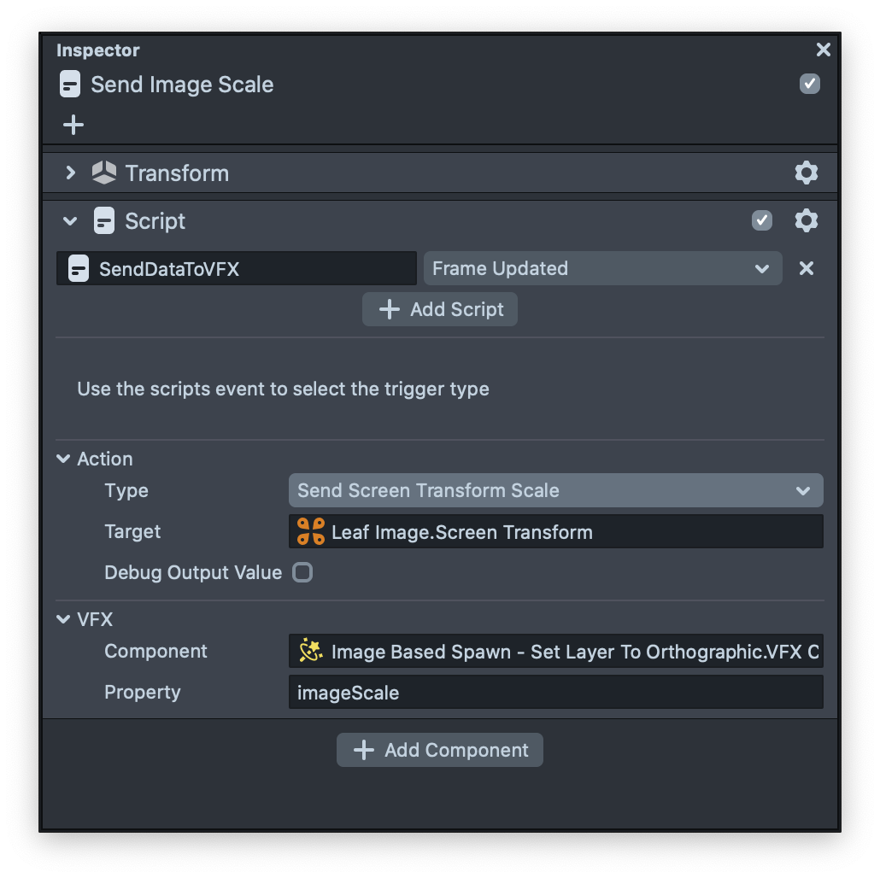880x878 pixels.
Task: Open the Frame Updated event dropdown
Action: point(602,268)
